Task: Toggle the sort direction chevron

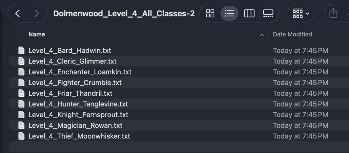Action: coord(262,35)
